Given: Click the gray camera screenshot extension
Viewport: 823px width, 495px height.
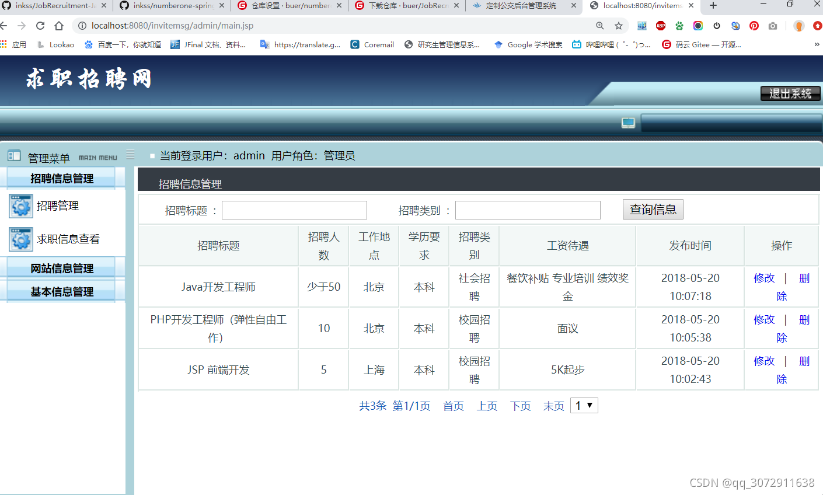Looking at the screenshot, I should [773, 26].
